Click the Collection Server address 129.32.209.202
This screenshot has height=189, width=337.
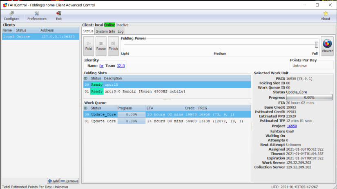[x=299, y=167]
